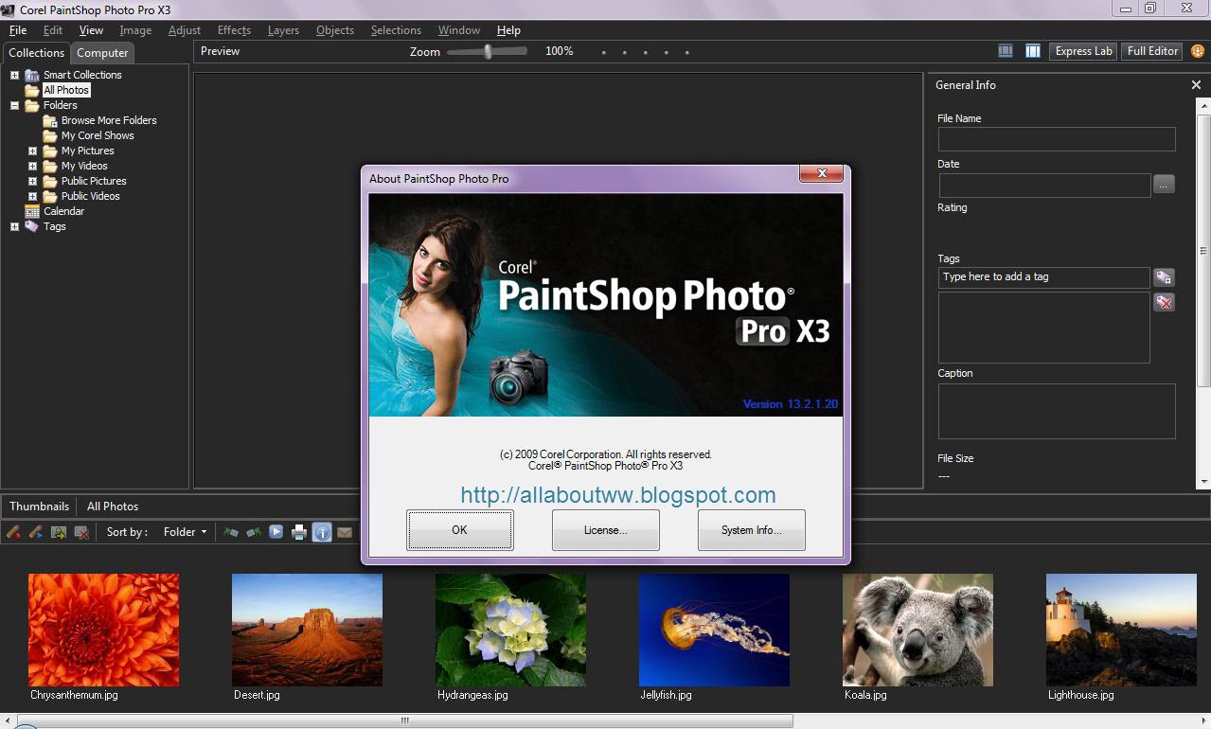1211x729 pixels.
Task: Open the date picker ellipsis button
Action: click(1164, 184)
